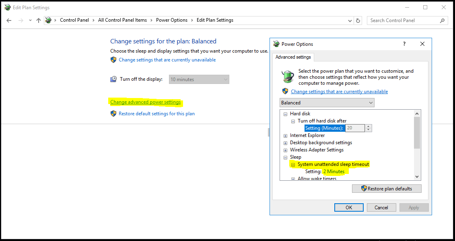
Task: Click the scrollbar down arrow in the settings list
Action: tap(417, 176)
